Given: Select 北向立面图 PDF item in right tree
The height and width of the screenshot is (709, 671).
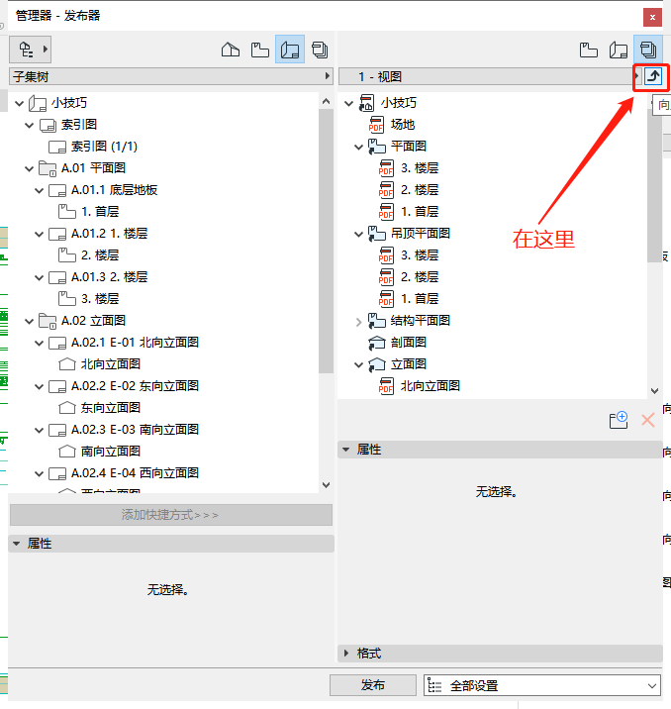Looking at the screenshot, I should click(430, 386).
